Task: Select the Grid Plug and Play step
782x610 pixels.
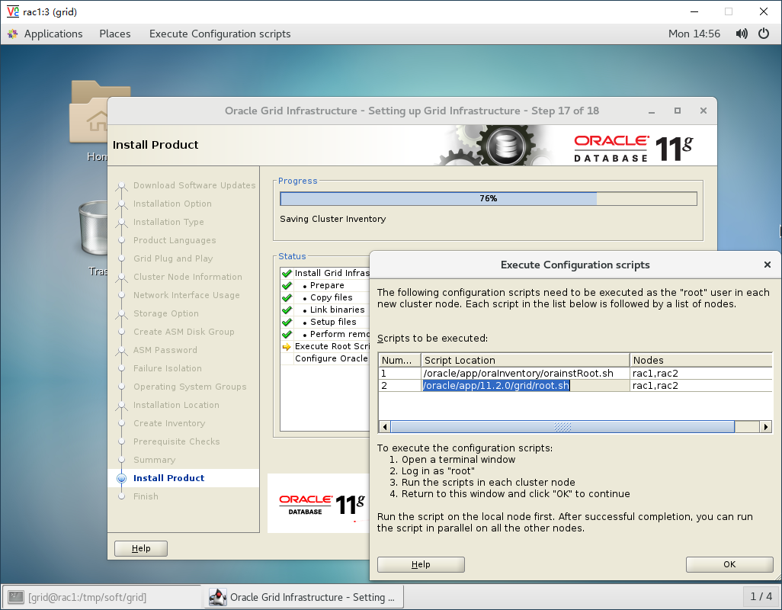Action: 172,258
